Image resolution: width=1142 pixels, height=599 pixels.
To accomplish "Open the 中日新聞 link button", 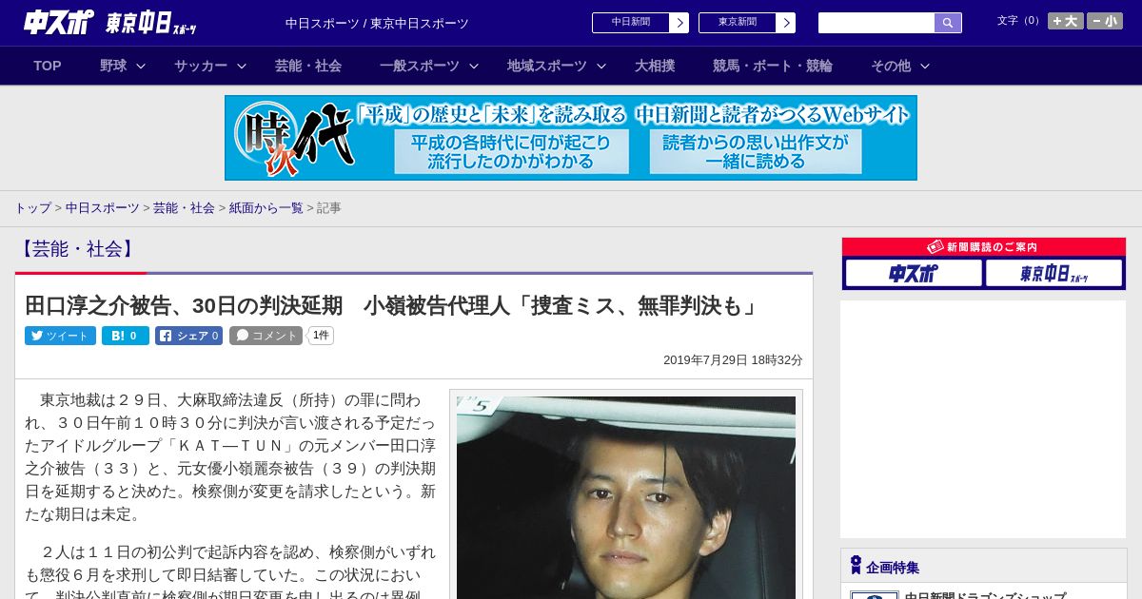I will 630,23.
